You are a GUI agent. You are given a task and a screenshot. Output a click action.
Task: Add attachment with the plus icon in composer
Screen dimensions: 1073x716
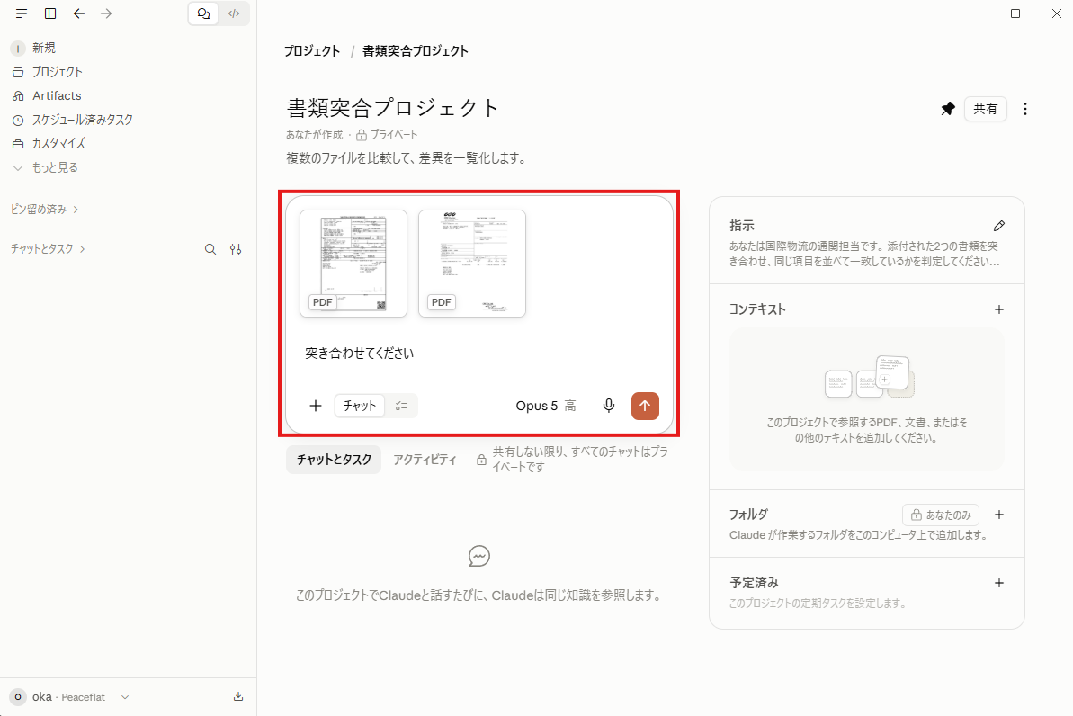(316, 406)
